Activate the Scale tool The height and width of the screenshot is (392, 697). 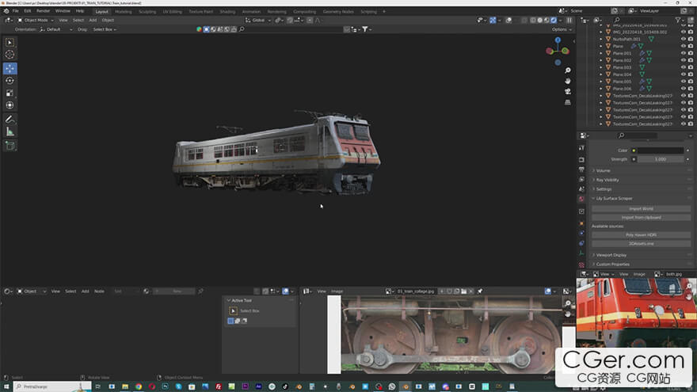click(x=10, y=93)
